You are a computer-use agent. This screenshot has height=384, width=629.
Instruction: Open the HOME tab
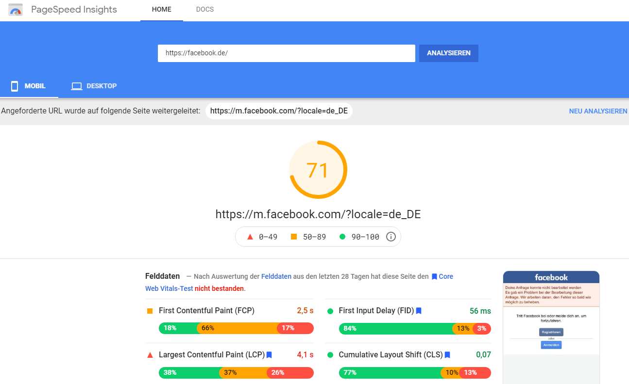(x=162, y=10)
